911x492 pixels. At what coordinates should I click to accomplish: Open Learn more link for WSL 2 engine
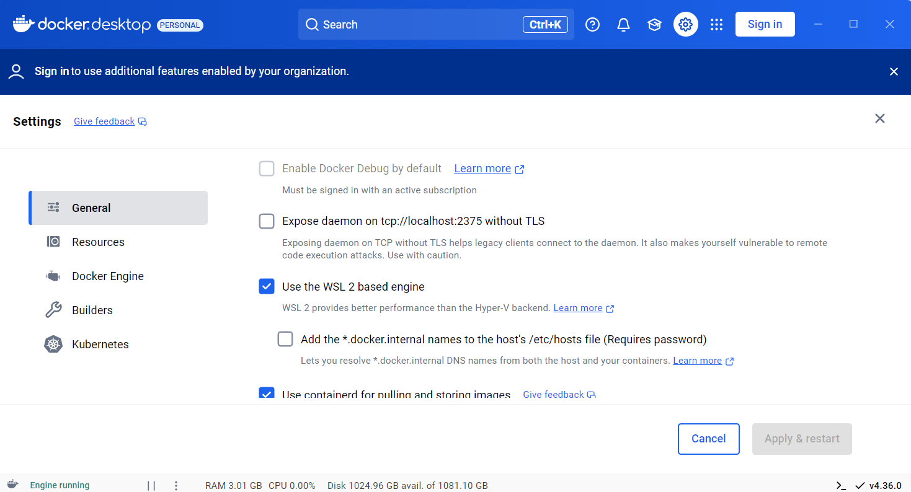(578, 308)
